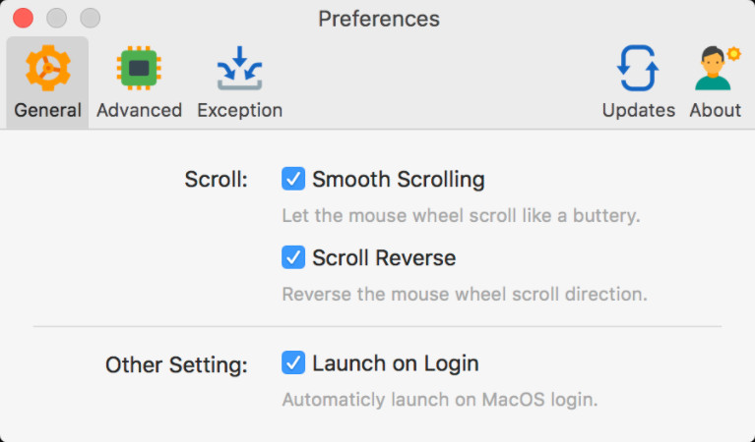Select the orange General gear icon
Image resolution: width=755 pixels, height=442 pixels.
coord(47,68)
